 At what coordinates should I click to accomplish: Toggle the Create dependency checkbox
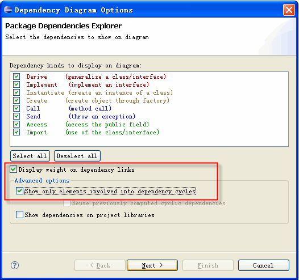[16, 100]
